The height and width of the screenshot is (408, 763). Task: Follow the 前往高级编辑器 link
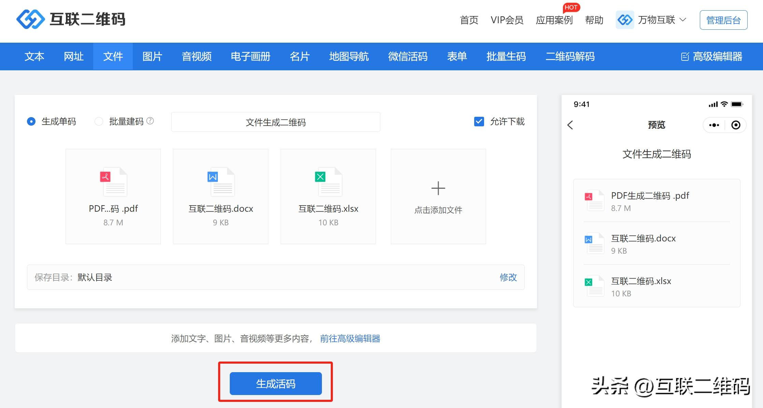350,339
